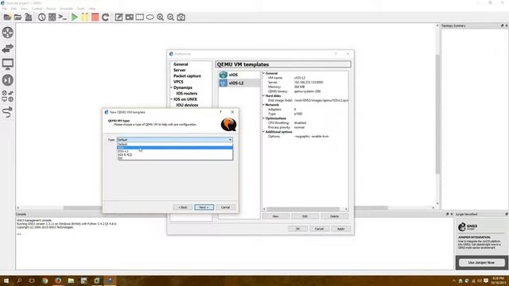Collapse the IOS on UNIX tree node

coord(172,99)
